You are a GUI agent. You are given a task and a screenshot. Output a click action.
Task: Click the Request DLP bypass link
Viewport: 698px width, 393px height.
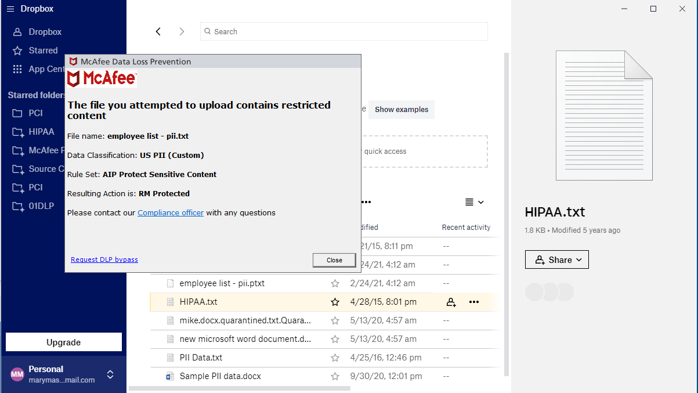[x=104, y=259]
